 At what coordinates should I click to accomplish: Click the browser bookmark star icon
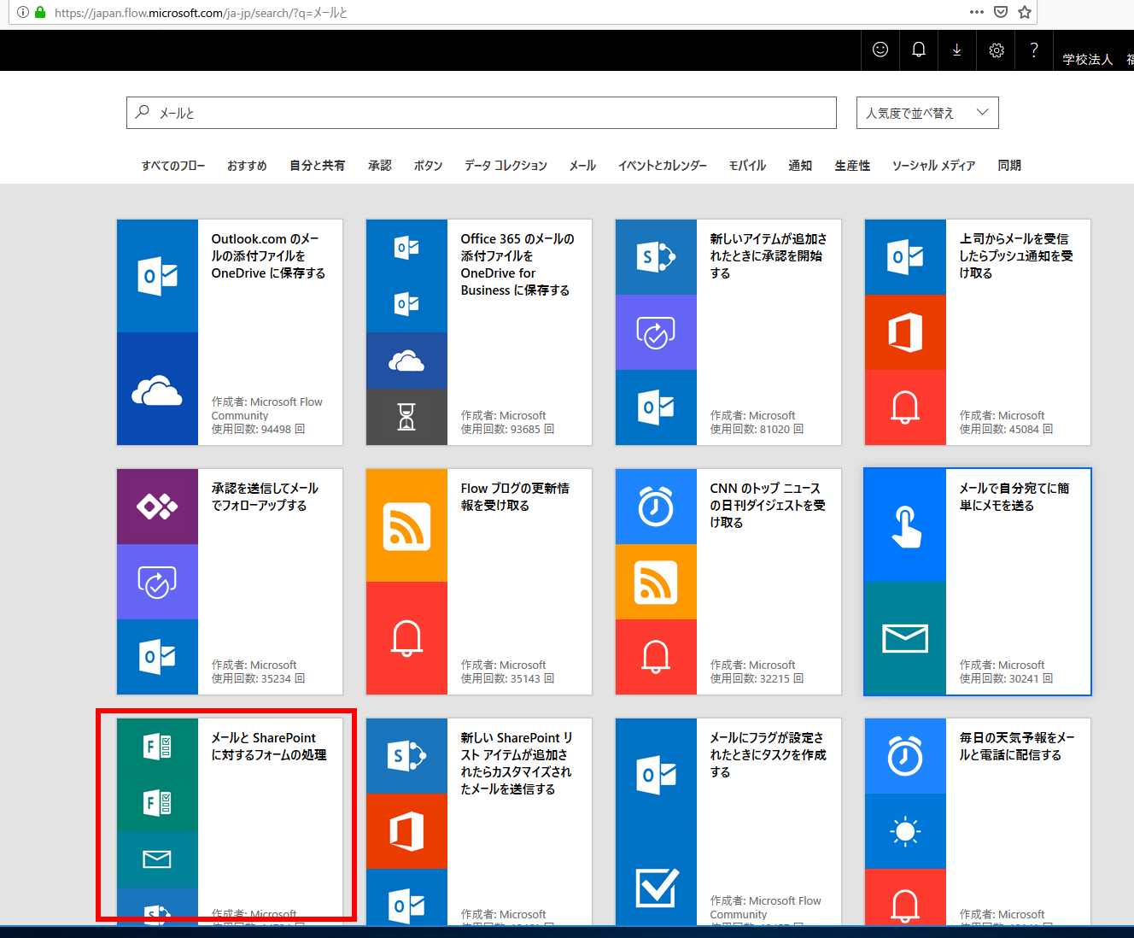(1025, 12)
